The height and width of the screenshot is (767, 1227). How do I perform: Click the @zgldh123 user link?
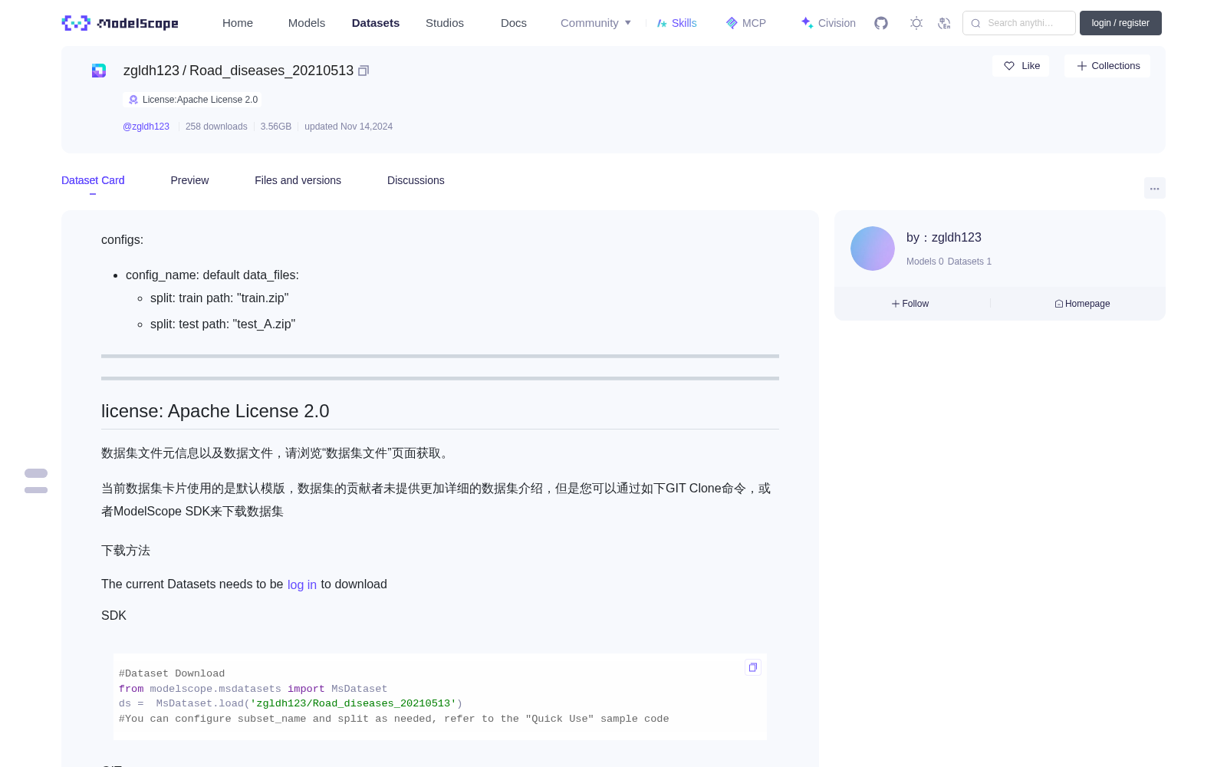coord(146,127)
